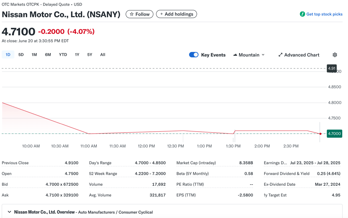Open the Advanced Chart link
348x218 pixels.
(299, 55)
